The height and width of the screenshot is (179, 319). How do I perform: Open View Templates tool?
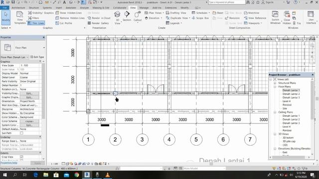coord(20,18)
